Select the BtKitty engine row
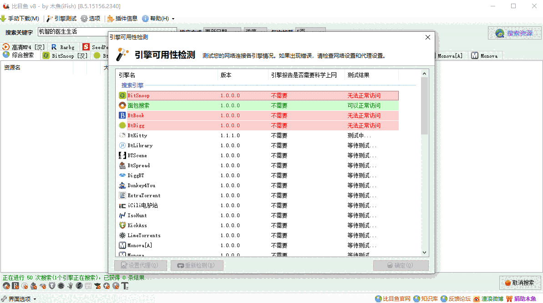The image size is (543, 303). [137, 136]
